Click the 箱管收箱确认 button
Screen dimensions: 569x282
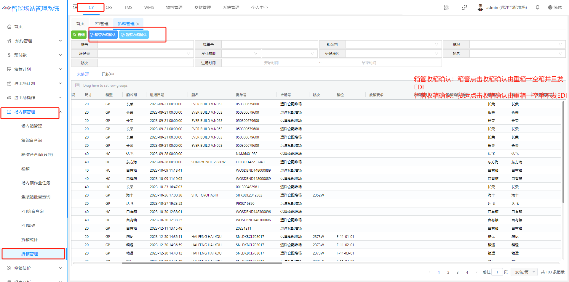(103, 35)
